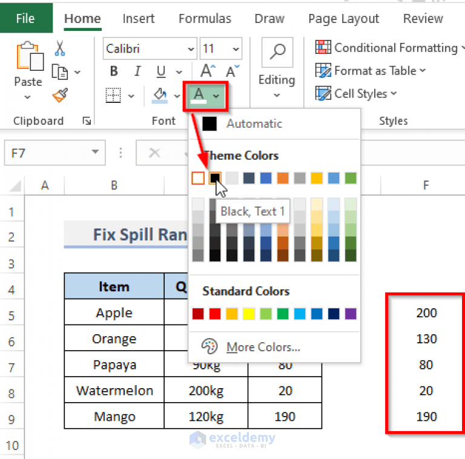Open the Clipboard dialog launcher
The width and height of the screenshot is (465, 459).
point(87,121)
